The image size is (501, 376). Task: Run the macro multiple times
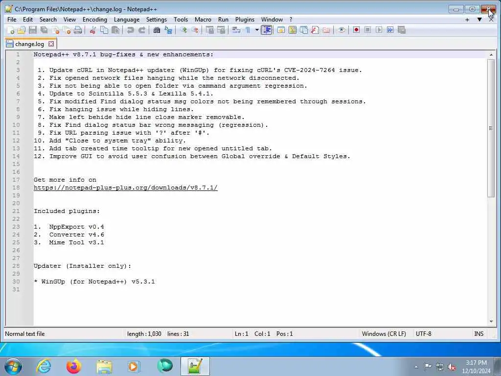pos(390,30)
